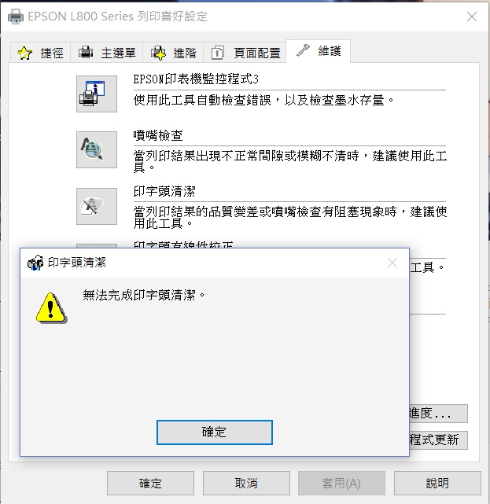Close the 印字頭清潔 error dialog

[x=392, y=263]
